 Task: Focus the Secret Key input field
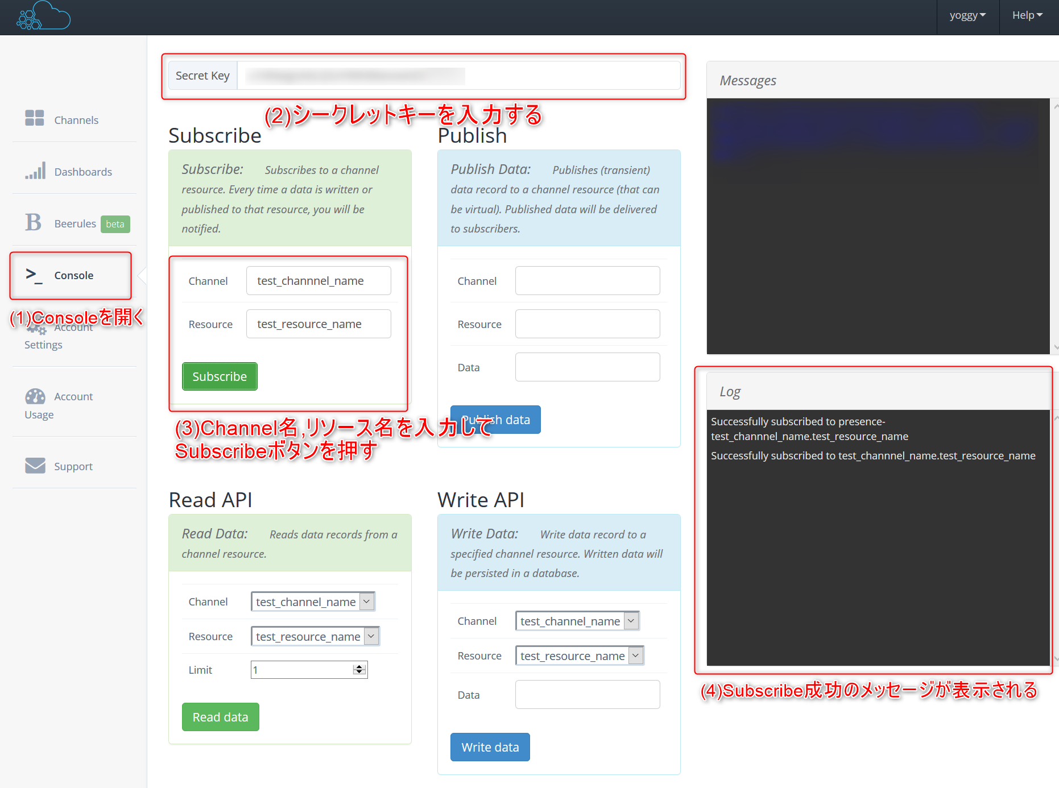point(458,76)
